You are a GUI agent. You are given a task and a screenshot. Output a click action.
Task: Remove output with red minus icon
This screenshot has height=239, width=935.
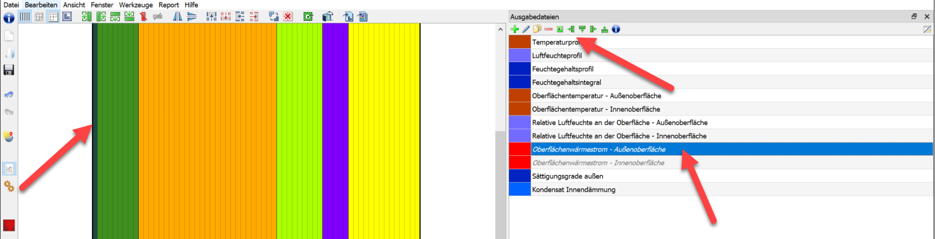click(548, 29)
